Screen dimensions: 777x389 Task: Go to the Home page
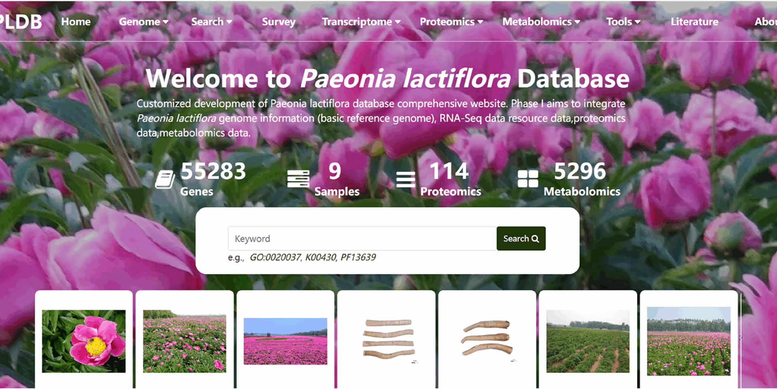click(76, 22)
